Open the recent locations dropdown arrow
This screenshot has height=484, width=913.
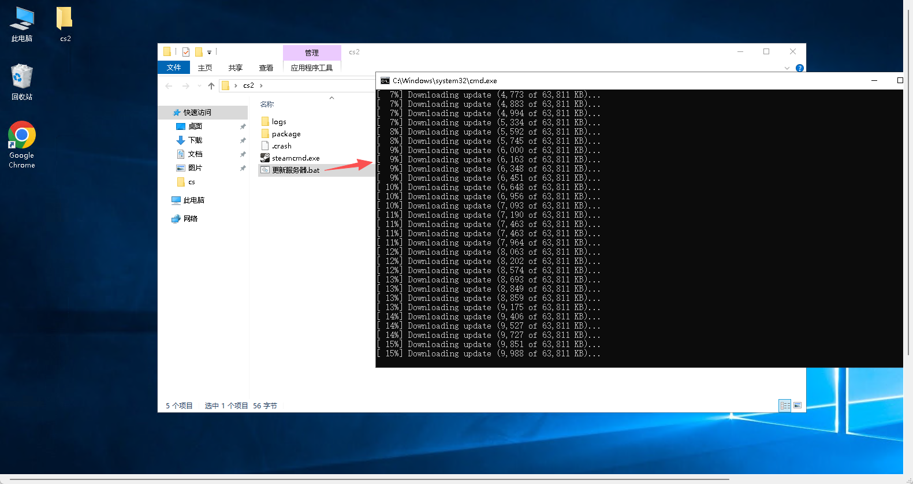pyautogui.click(x=199, y=86)
